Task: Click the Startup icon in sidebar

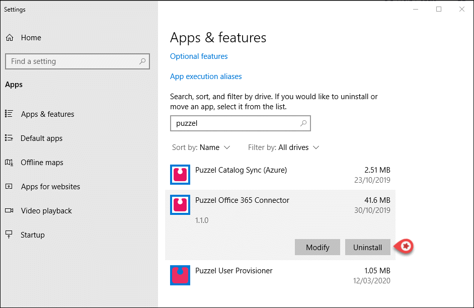Action: [9, 235]
